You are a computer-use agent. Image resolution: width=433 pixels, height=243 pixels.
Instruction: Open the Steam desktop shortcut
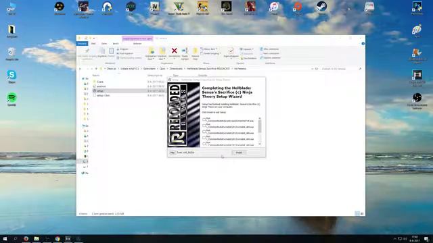321,7
